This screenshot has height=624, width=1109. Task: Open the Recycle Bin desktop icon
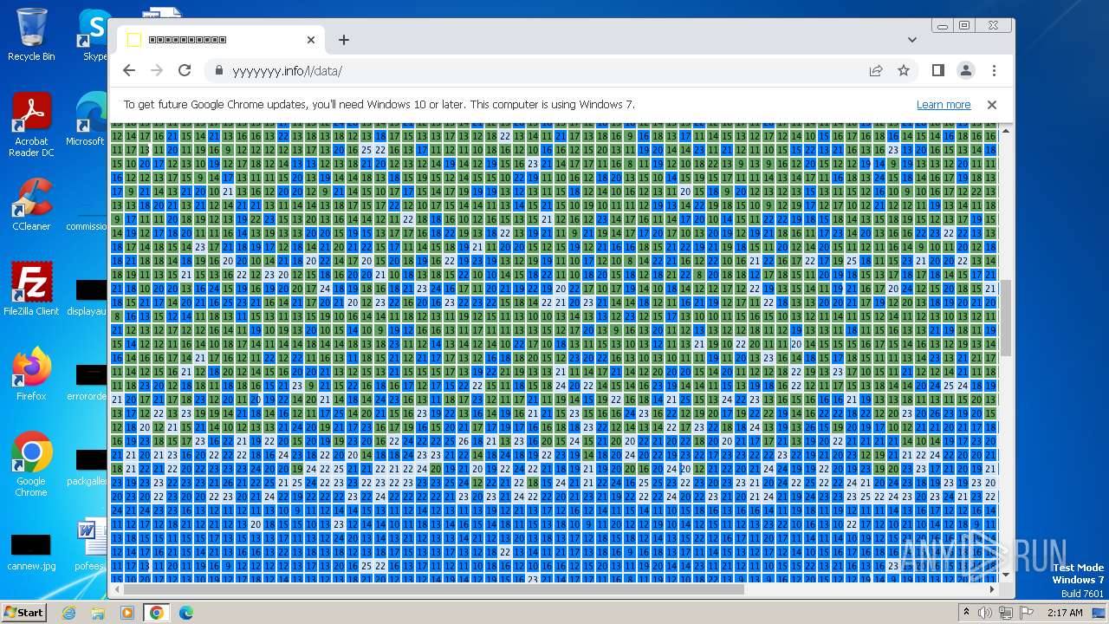(31, 35)
